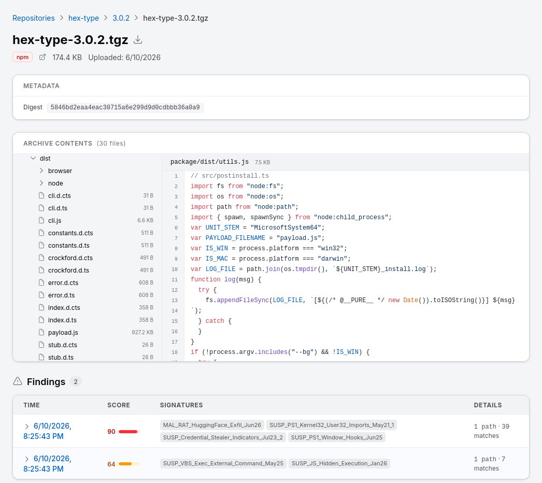Select SUSP_PS1_Kernel32_User32_Imports_May21_1 signature tag
This screenshot has height=483, width=542.
(332, 425)
